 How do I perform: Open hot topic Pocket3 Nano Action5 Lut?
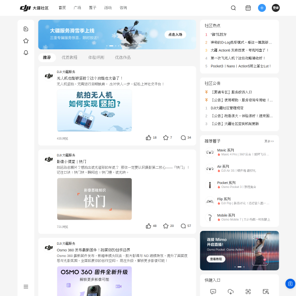[241, 66]
